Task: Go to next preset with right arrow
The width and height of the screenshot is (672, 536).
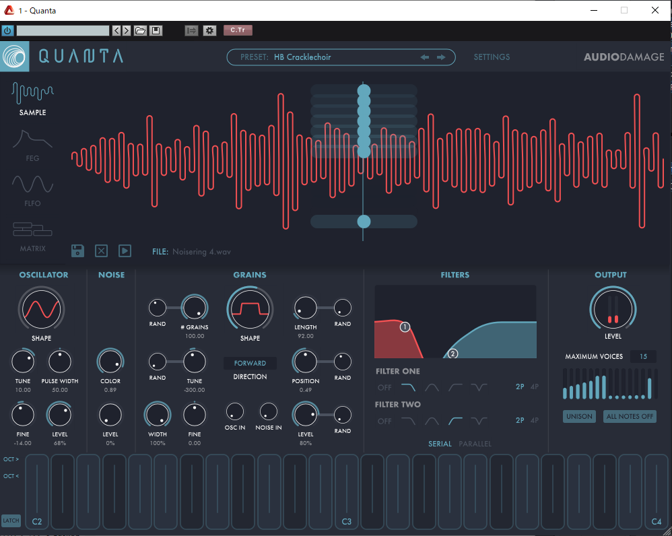Action: [441, 57]
